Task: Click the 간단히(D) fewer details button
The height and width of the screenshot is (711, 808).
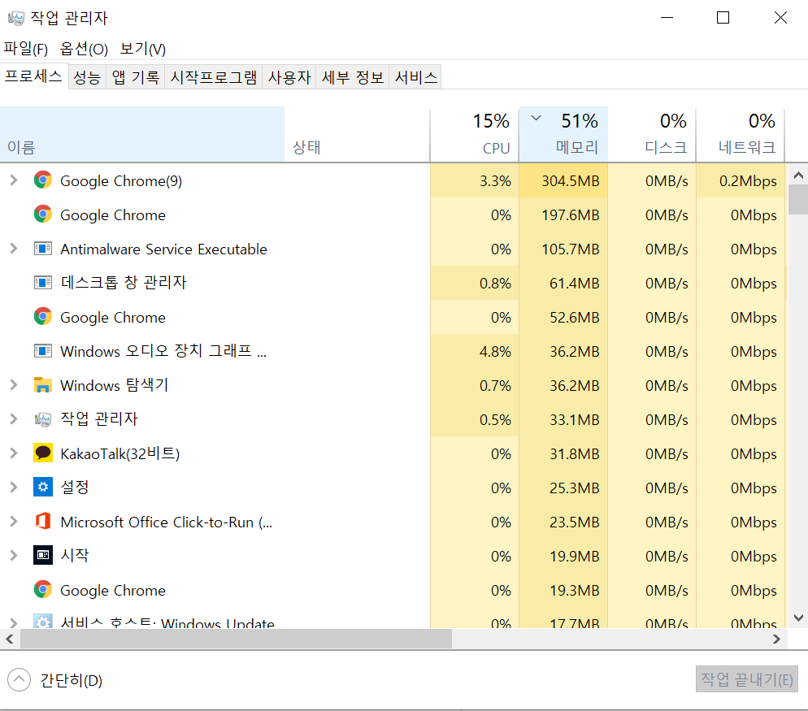Action: pos(55,680)
